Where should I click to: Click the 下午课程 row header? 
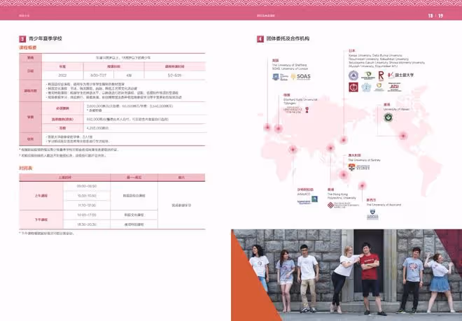click(x=41, y=220)
